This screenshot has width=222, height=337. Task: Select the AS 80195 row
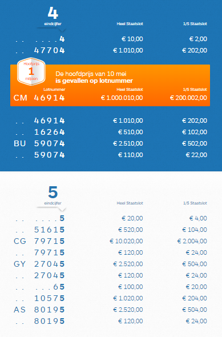click(110, 310)
